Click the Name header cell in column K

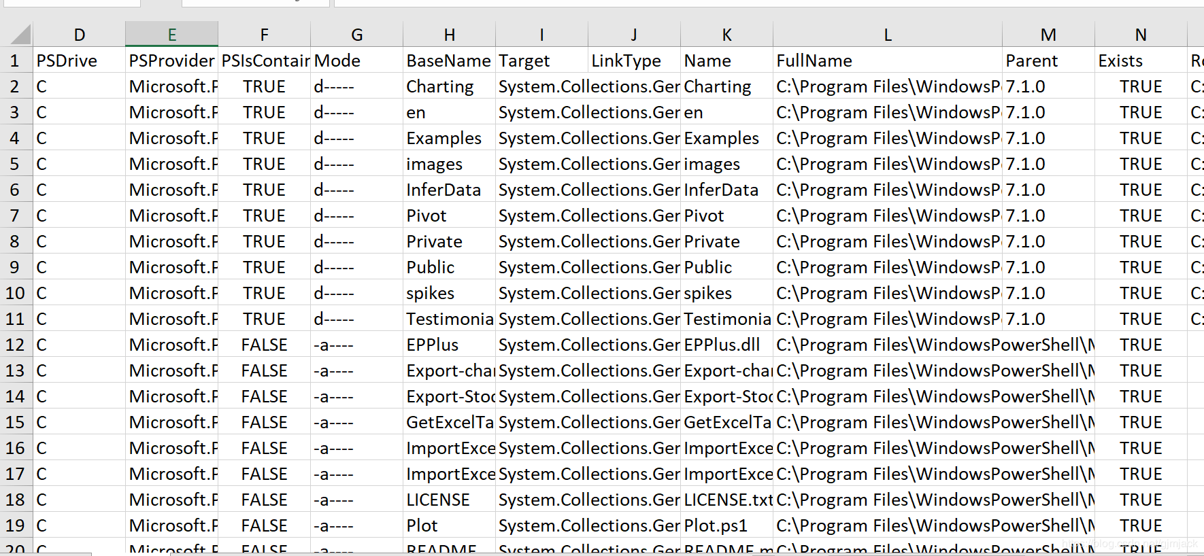pyautogui.click(x=727, y=60)
